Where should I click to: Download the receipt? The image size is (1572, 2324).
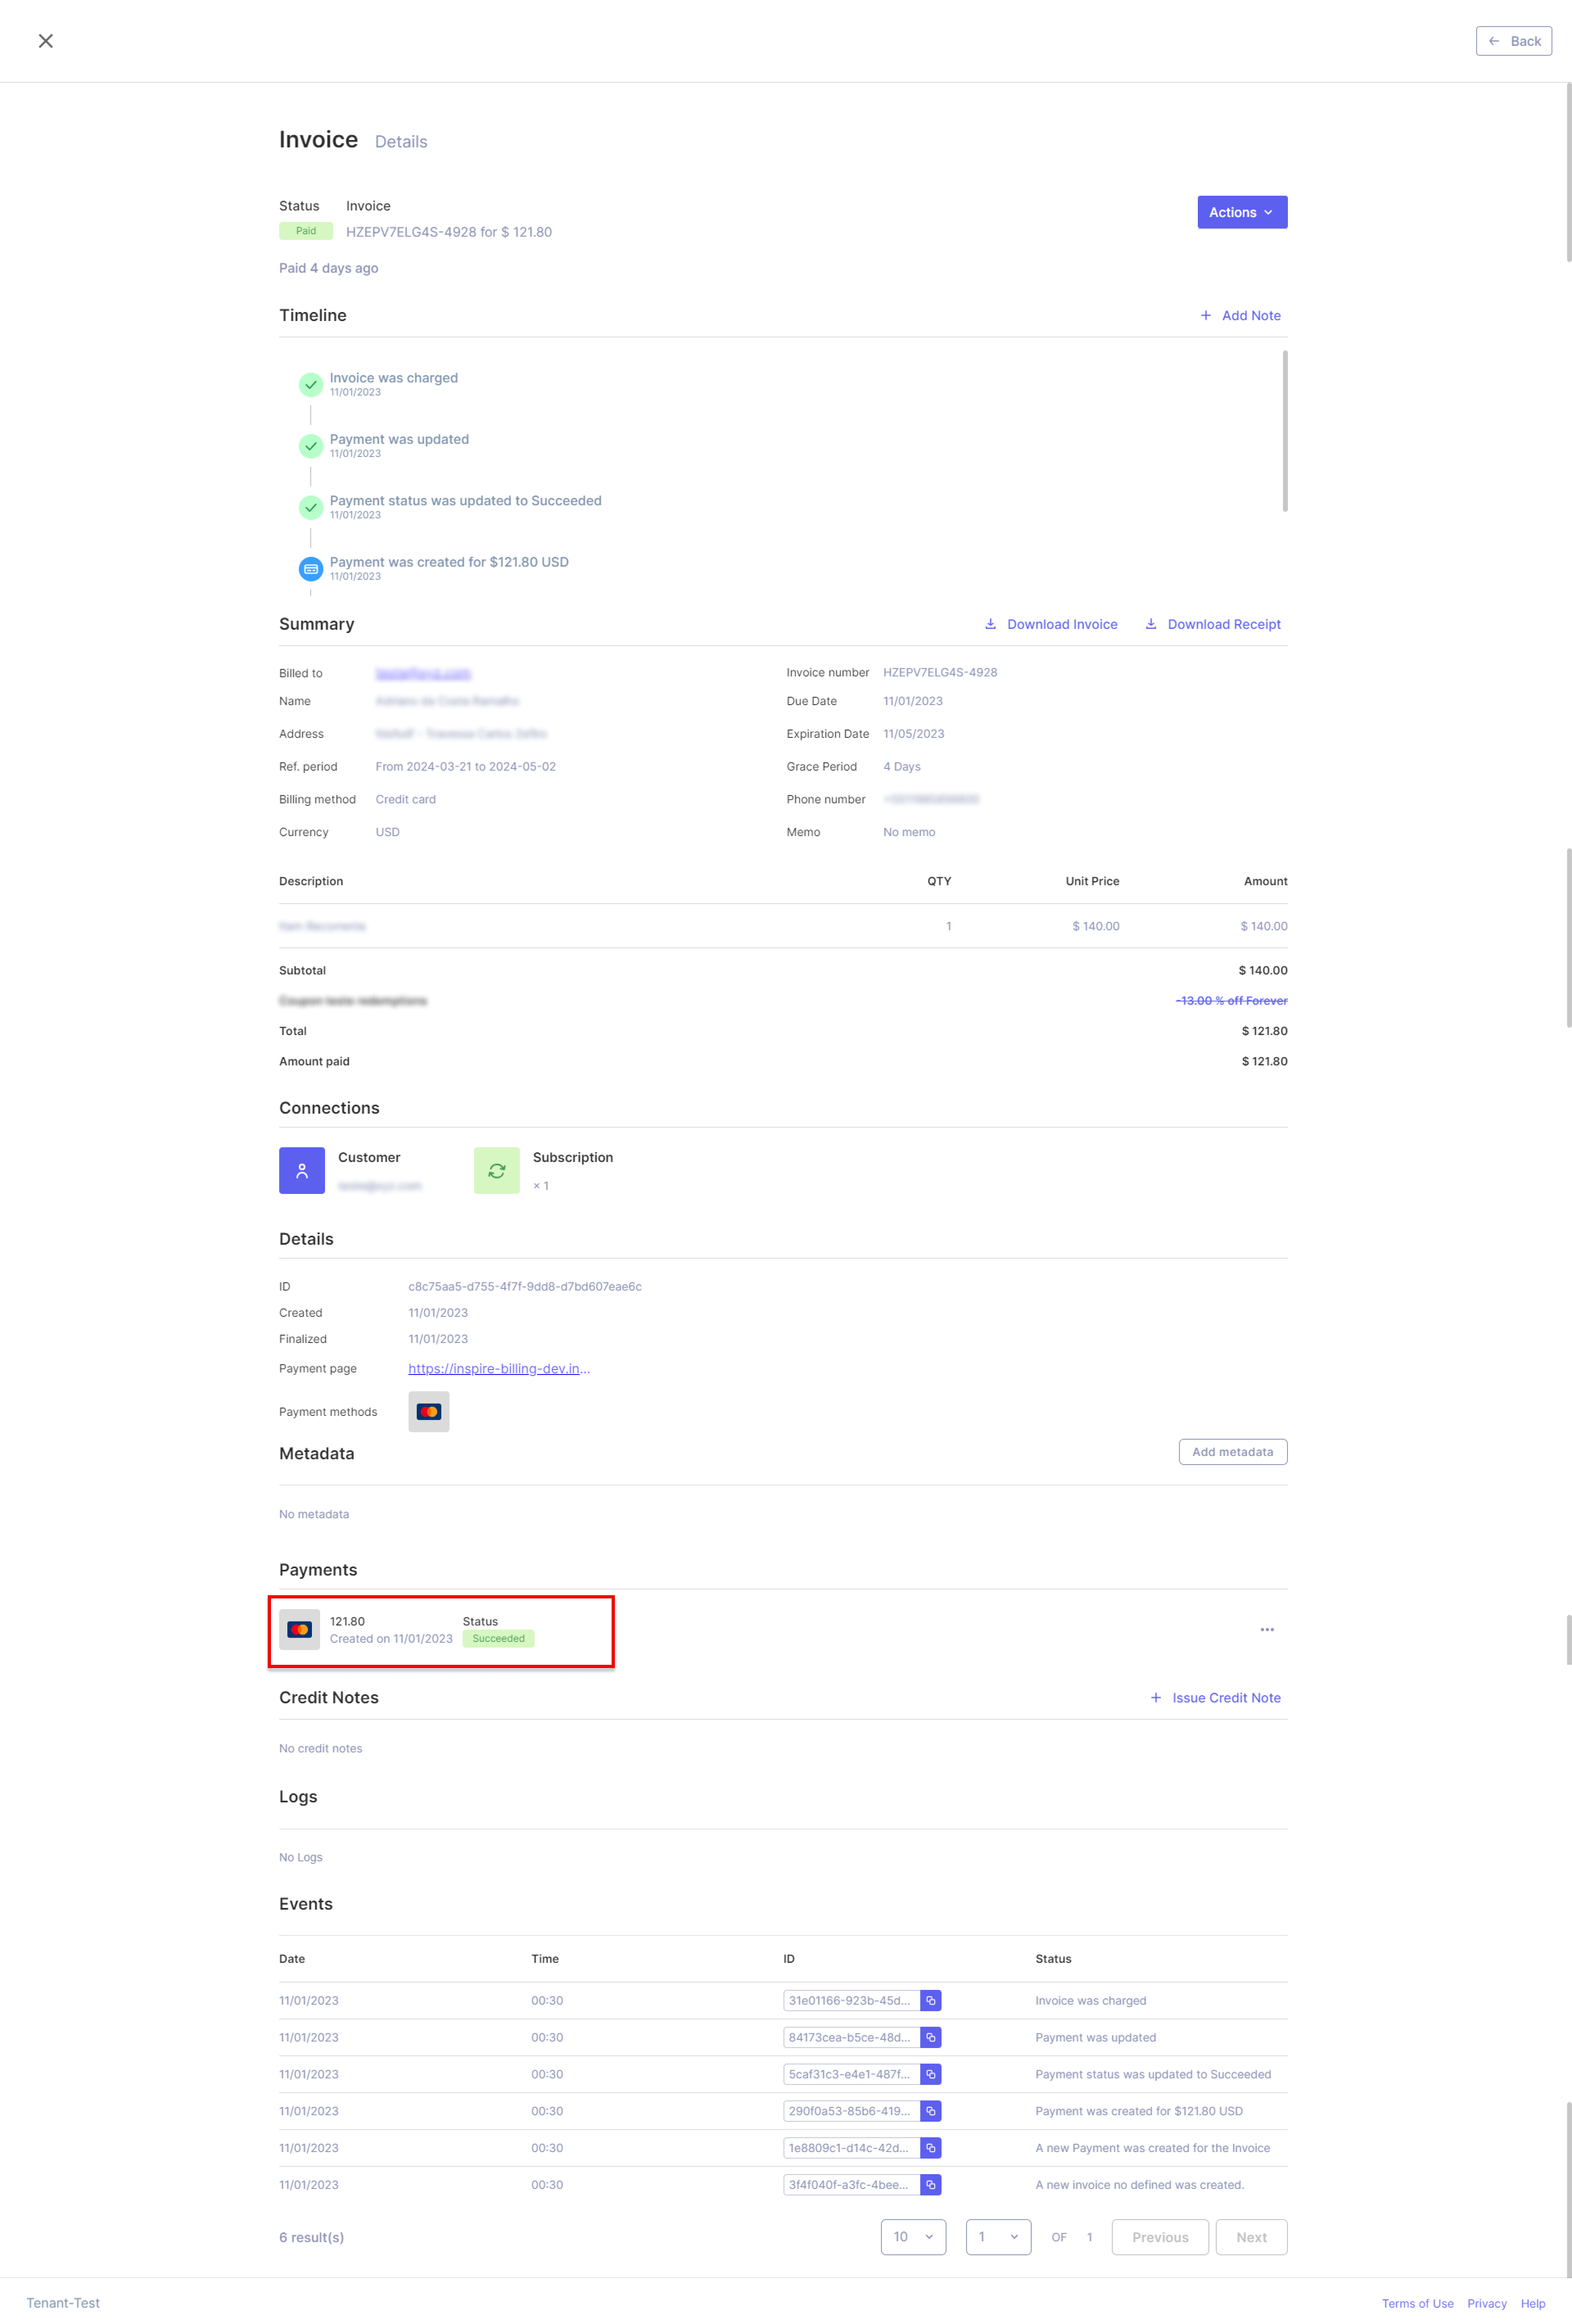pyautogui.click(x=1212, y=624)
